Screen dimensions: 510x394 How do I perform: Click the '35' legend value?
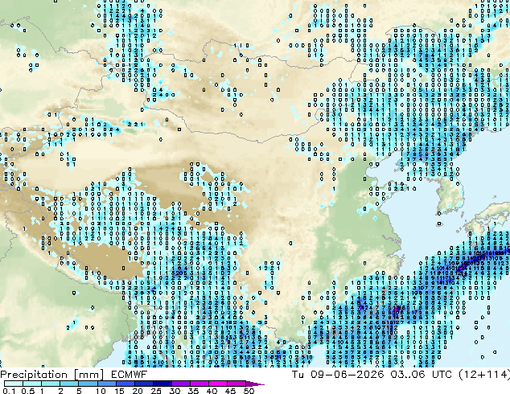pos(193,391)
